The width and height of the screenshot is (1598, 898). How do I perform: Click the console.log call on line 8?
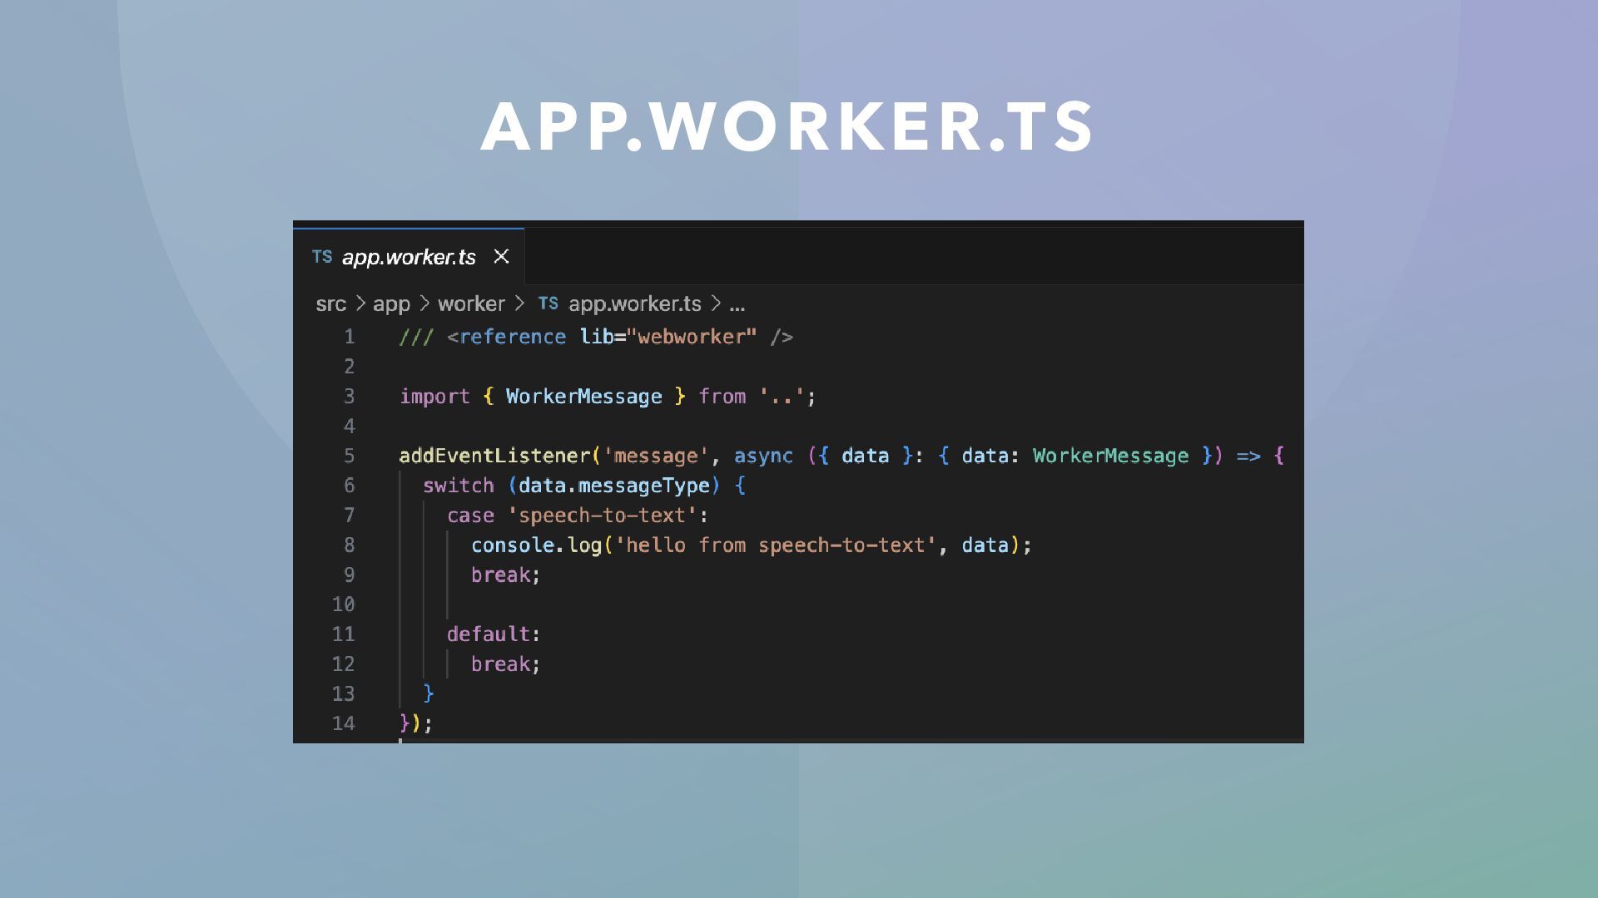(536, 545)
